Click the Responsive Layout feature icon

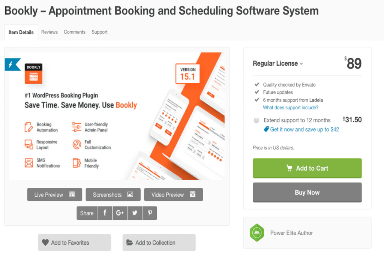28,144
